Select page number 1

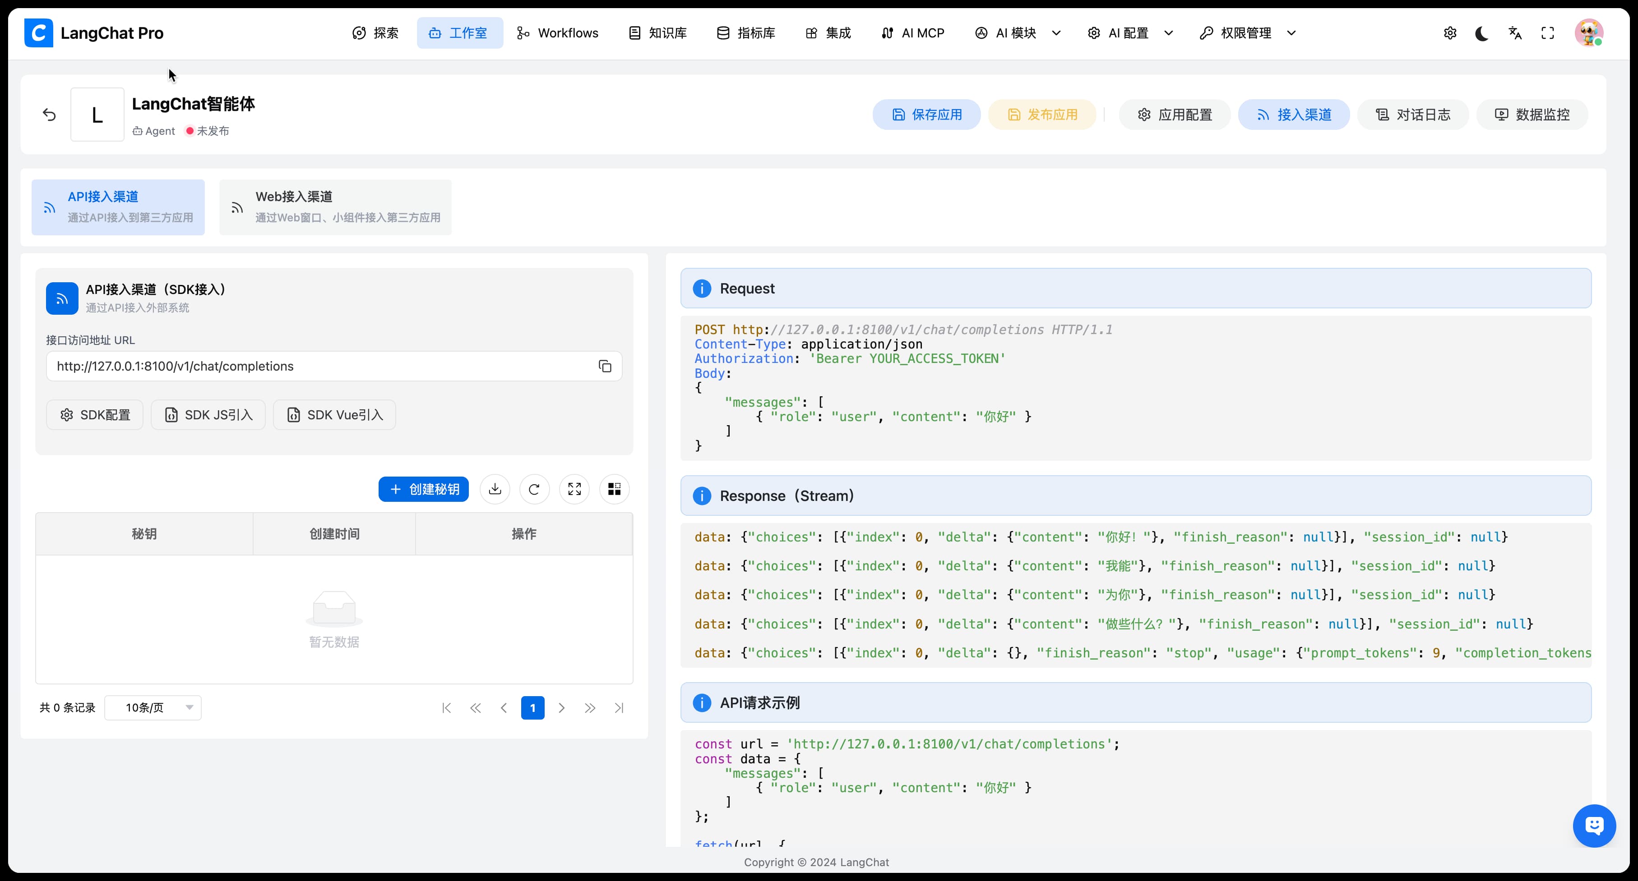(x=533, y=708)
